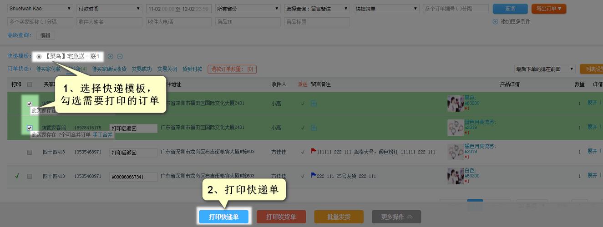Click the red flag in the 橘色月亮流苏 row
This screenshot has width=603, height=227.
pyautogui.click(x=314, y=151)
